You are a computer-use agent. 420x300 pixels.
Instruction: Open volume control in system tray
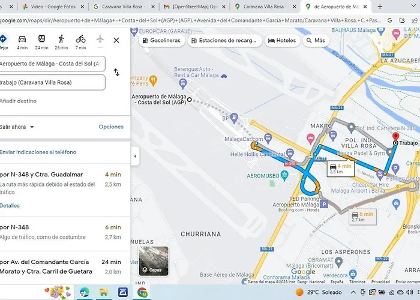(x=410, y=292)
